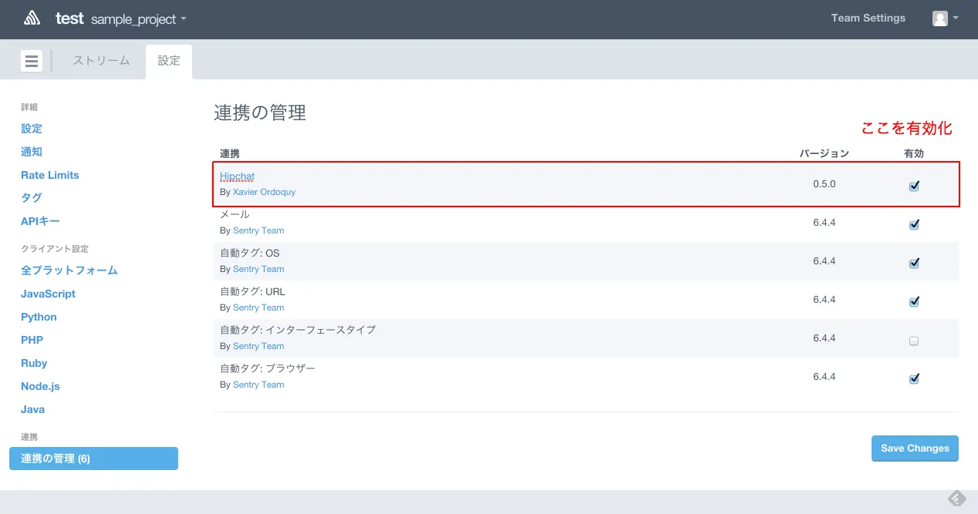The width and height of the screenshot is (978, 514).
Task: Enable the 自動タグ: インターフェースタイプ checkbox
Action: pos(914,340)
